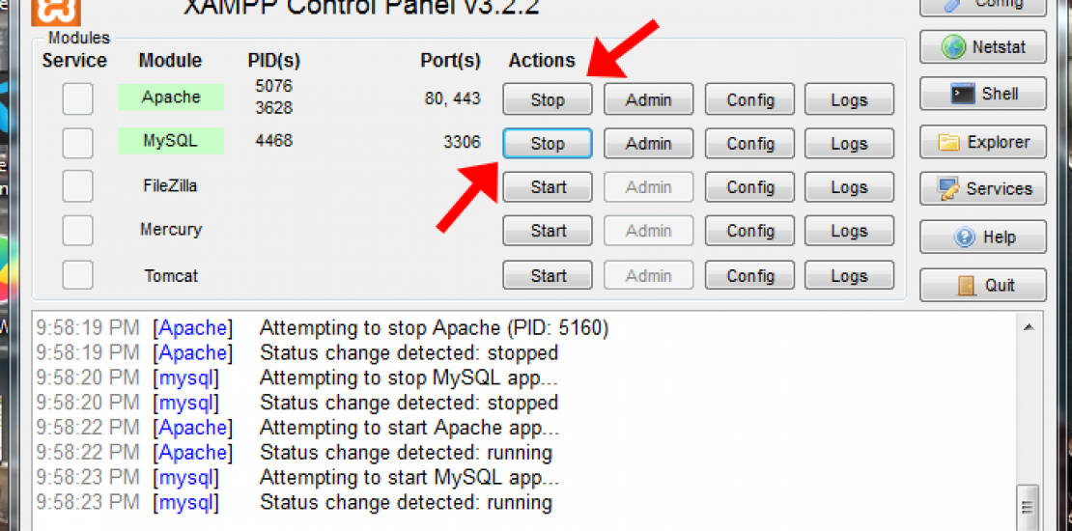Launch Shell via the terminal icon
Viewport: 1072px width, 531px height.
click(962, 94)
